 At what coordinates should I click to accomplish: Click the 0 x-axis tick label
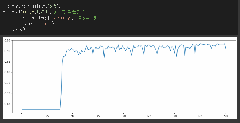(x=21, y=116)
